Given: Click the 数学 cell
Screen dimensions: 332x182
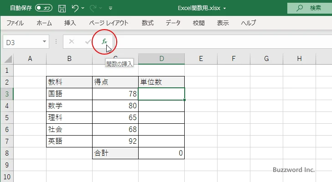Looking at the screenshot, I should tap(69, 106).
